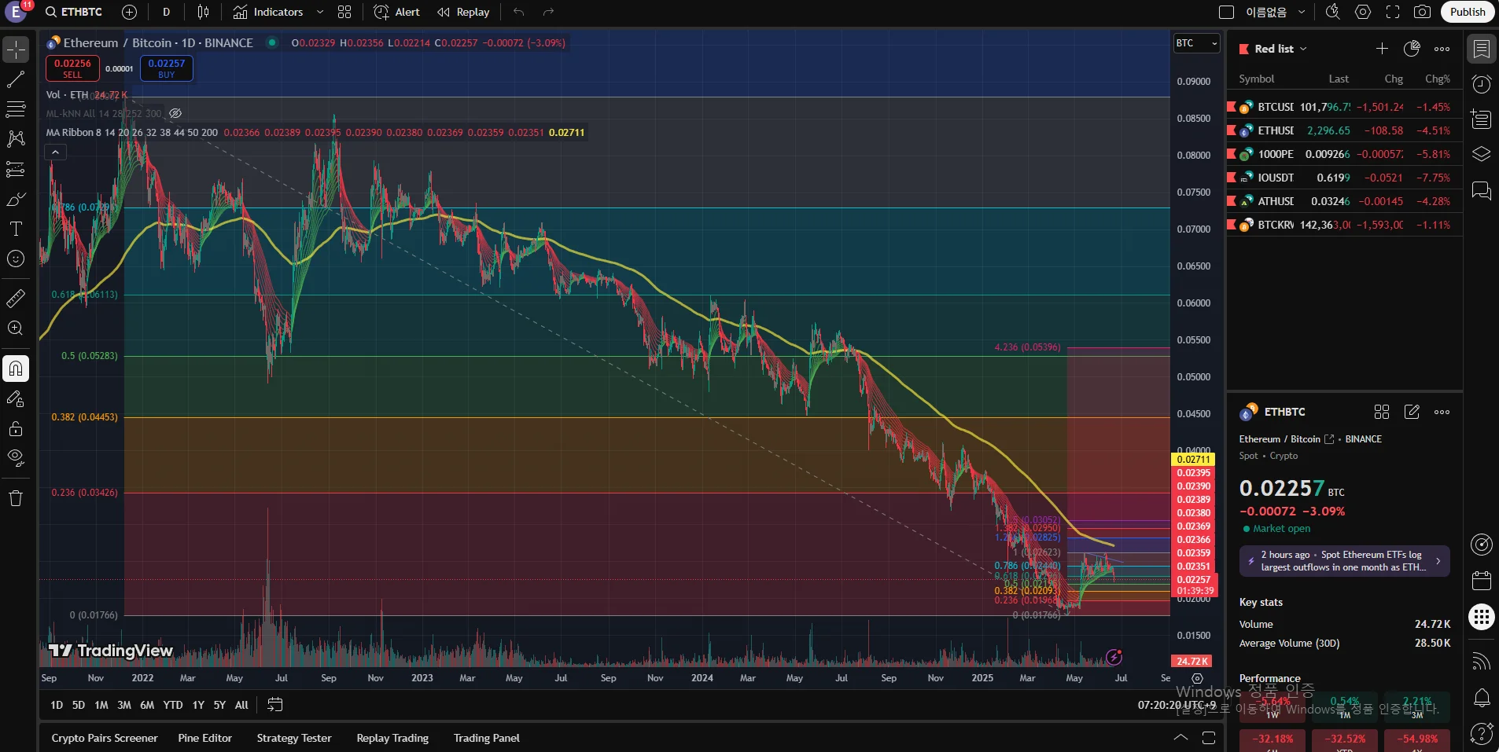
Task: Toggle visibility of the ML-kNN indicator
Action: [175, 114]
